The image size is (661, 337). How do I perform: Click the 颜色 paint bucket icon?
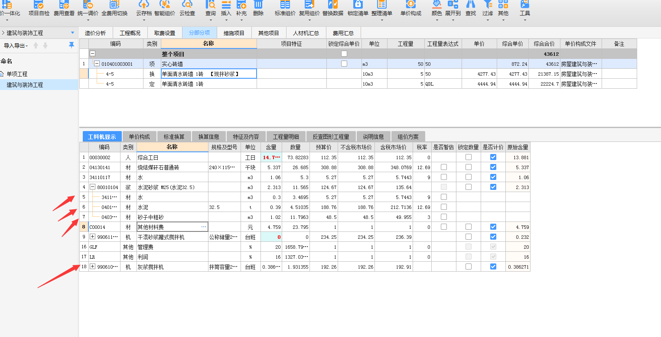436,5
